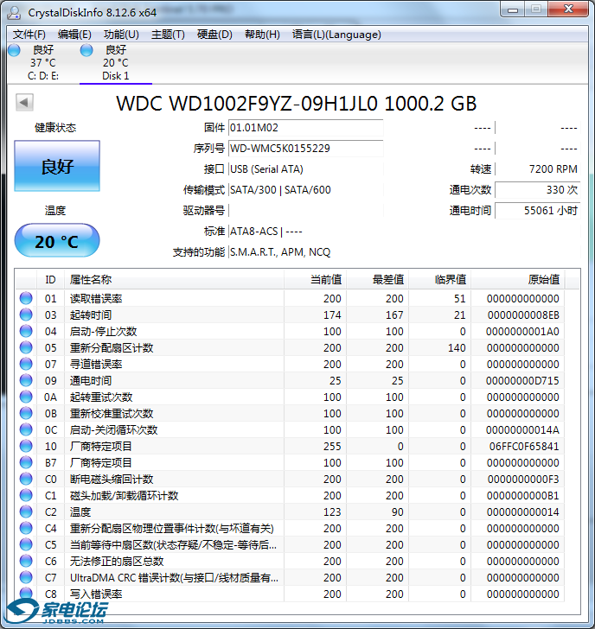Click the status orb for row C0 断电磁头缩回计数
Viewport: 595px width, 629px height.
(x=26, y=479)
